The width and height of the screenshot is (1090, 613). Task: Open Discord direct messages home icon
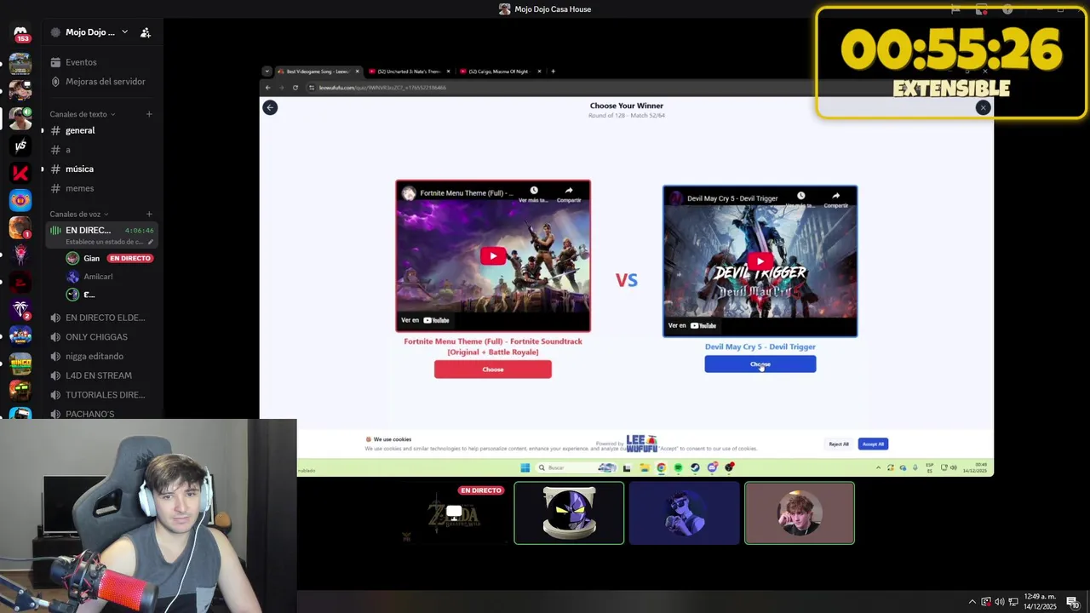click(x=20, y=34)
